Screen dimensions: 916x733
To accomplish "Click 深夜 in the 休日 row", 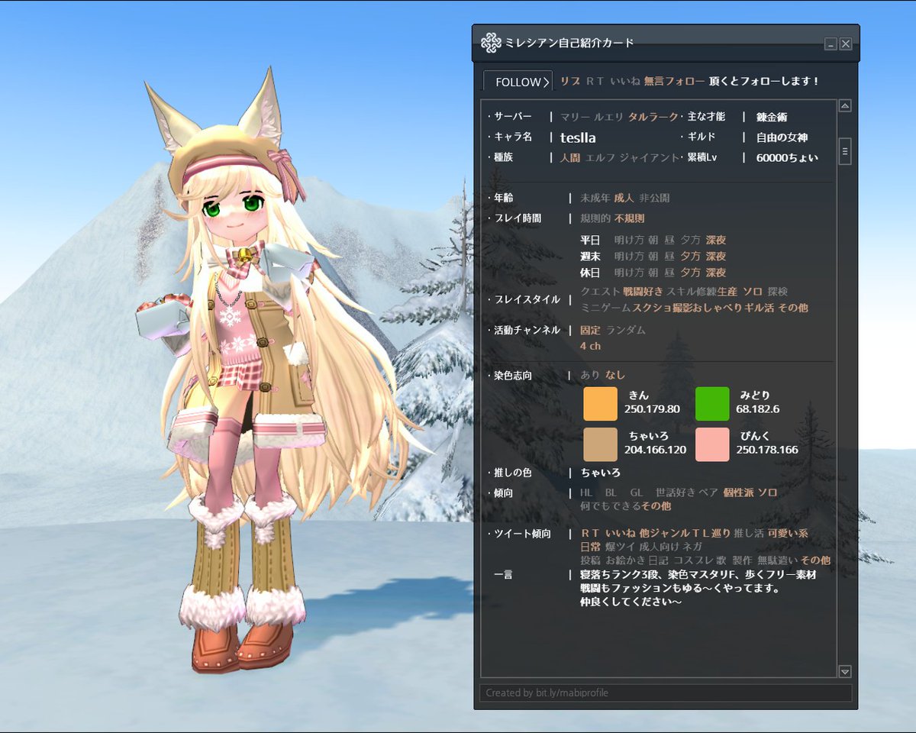I will [715, 273].
